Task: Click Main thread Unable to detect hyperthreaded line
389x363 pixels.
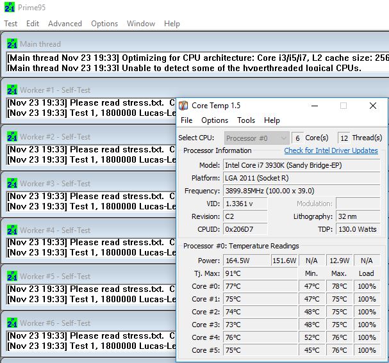Action: click(184, 68)
